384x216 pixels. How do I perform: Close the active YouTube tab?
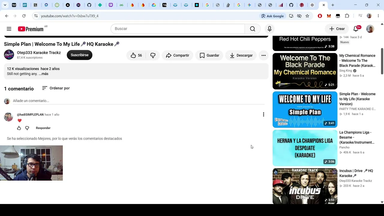[x=324, y=5]
